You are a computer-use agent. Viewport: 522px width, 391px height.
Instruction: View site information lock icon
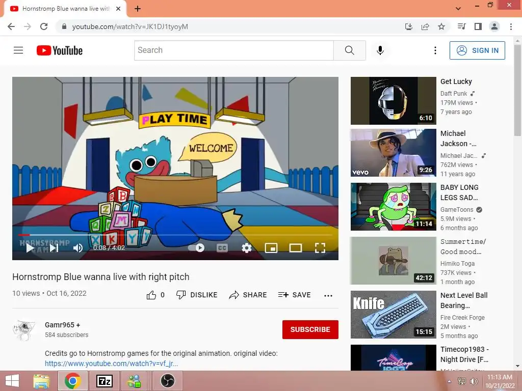click(x=64, y=26)
